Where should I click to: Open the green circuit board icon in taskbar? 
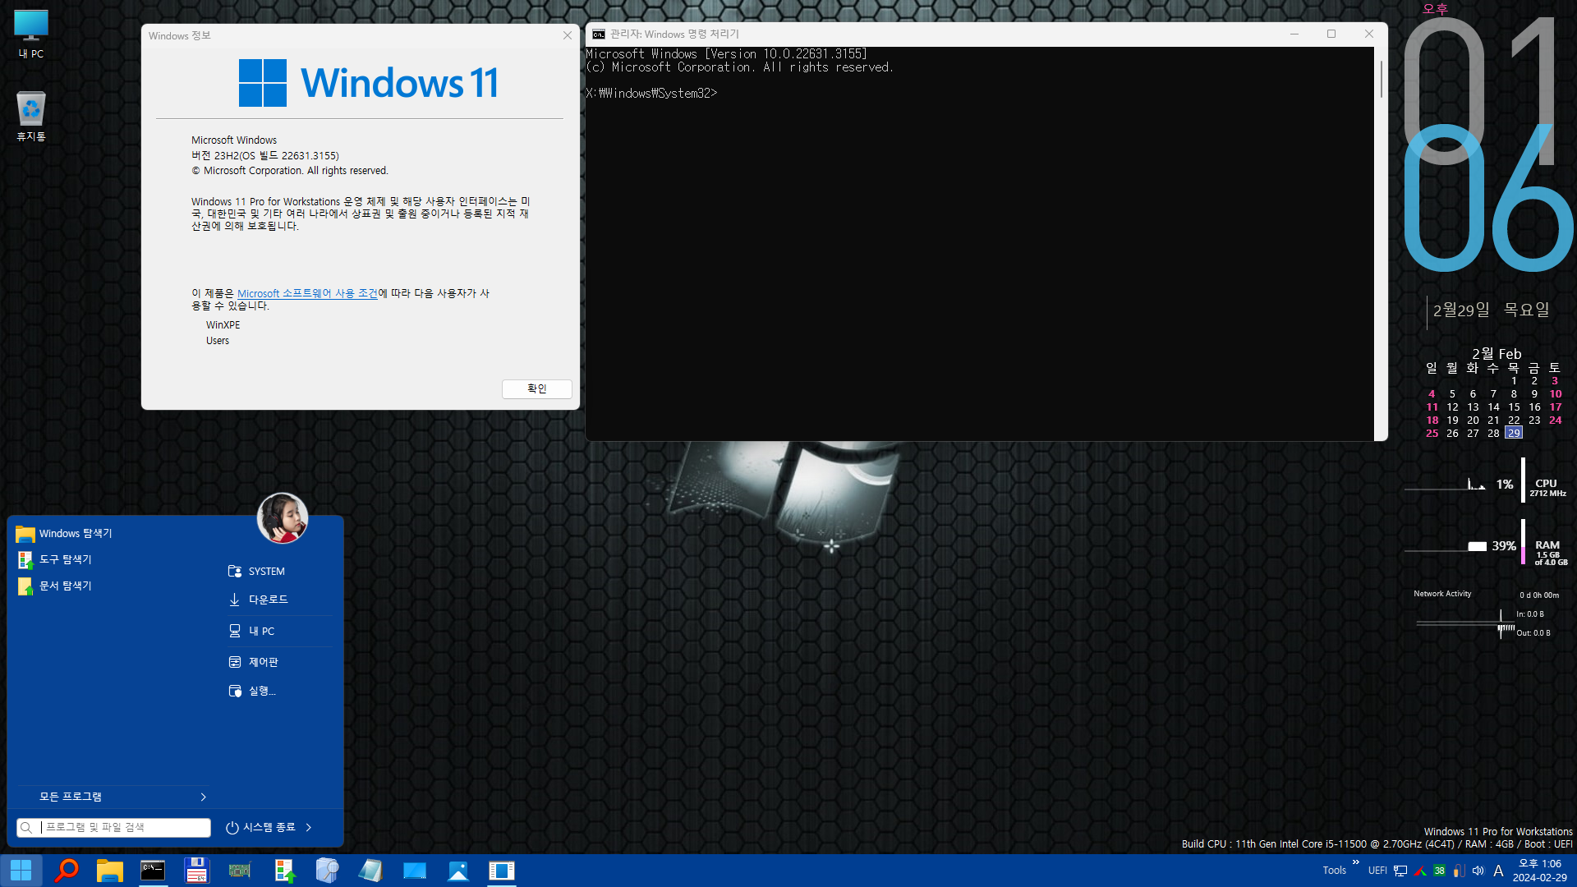point(240,871)
